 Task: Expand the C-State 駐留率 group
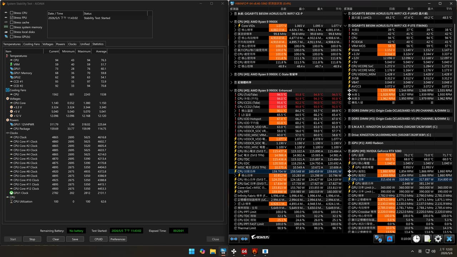pyautogui.click(x=231, y=74)
